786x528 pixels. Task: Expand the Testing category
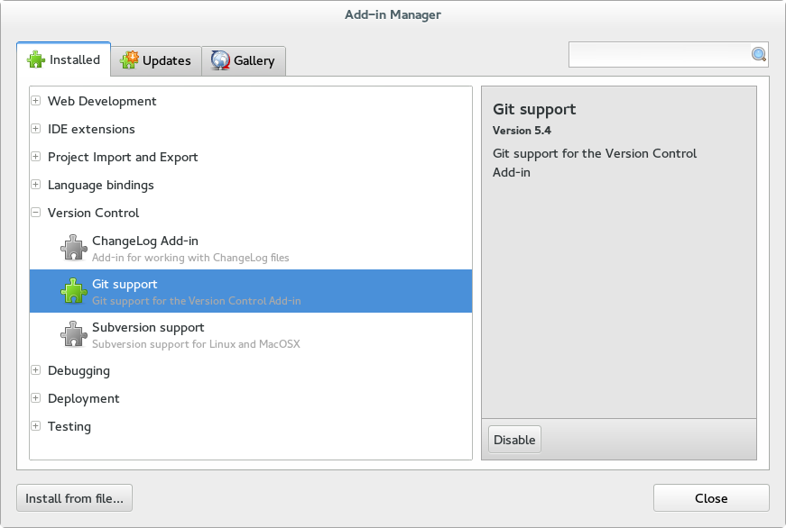[35, 426]
